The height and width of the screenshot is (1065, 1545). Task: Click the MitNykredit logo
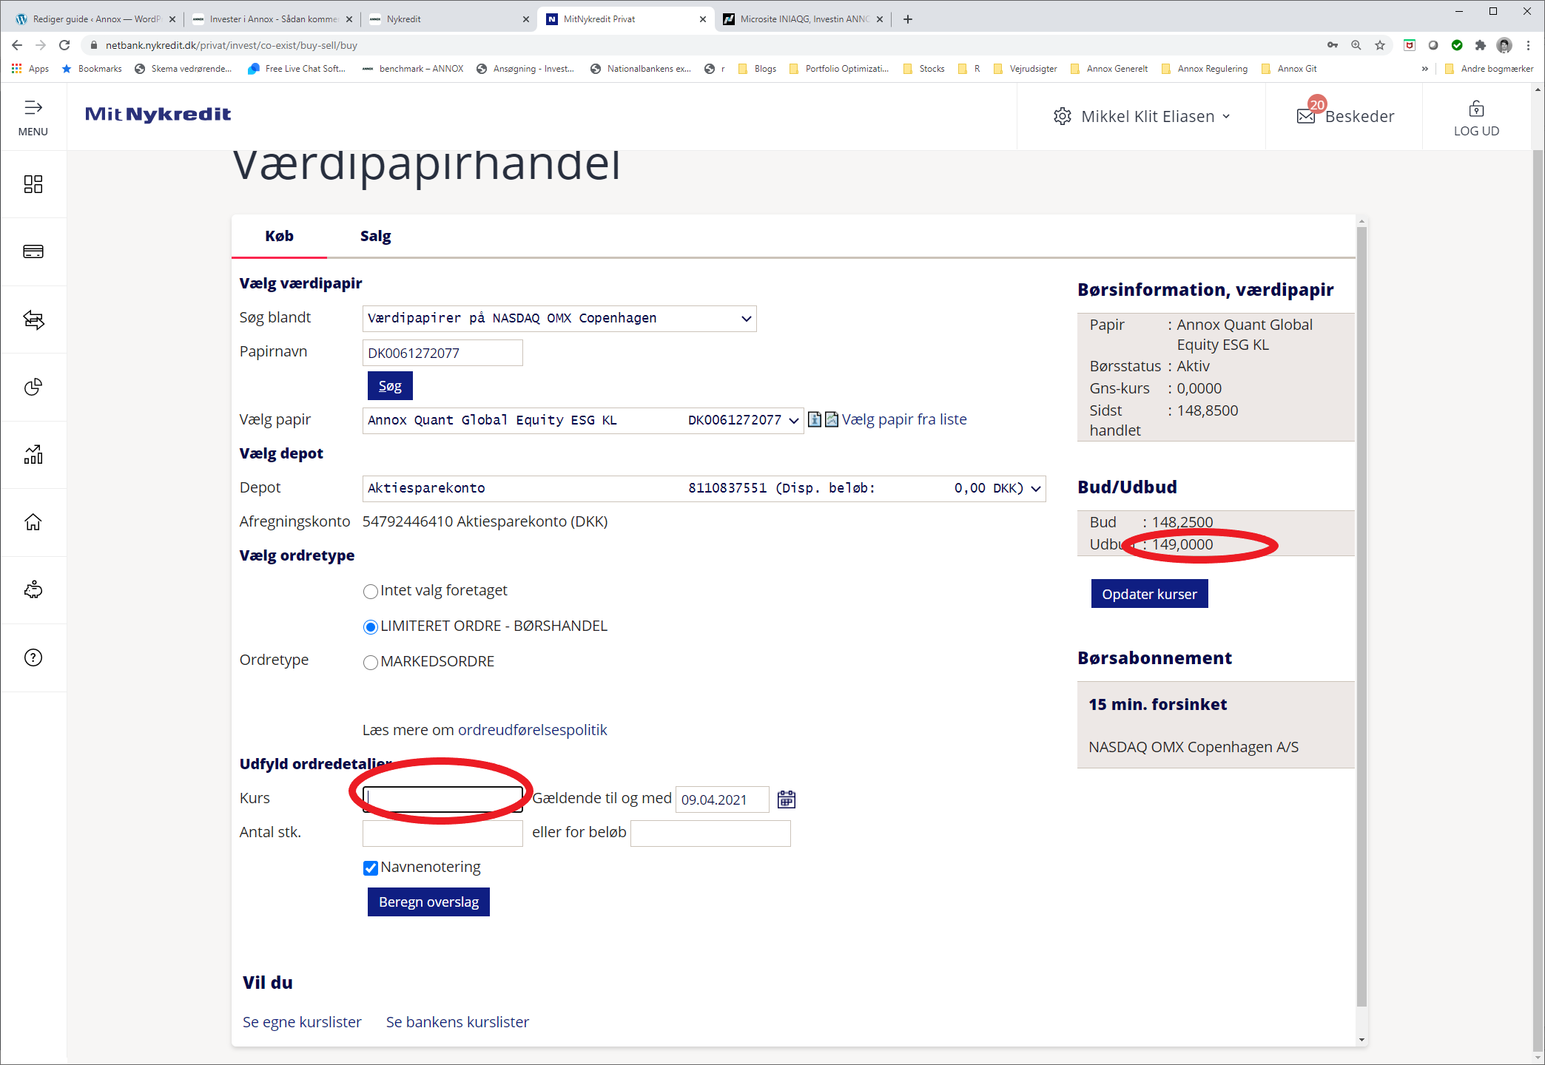[158, 114]
